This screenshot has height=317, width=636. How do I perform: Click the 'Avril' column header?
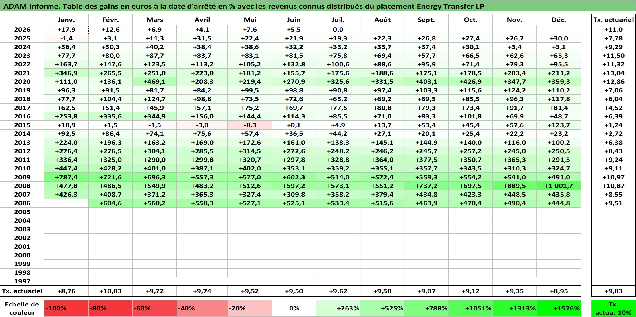click(x=202, y=20)
